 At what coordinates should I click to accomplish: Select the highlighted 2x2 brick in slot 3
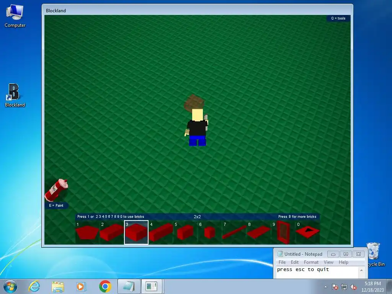(136, 232)
